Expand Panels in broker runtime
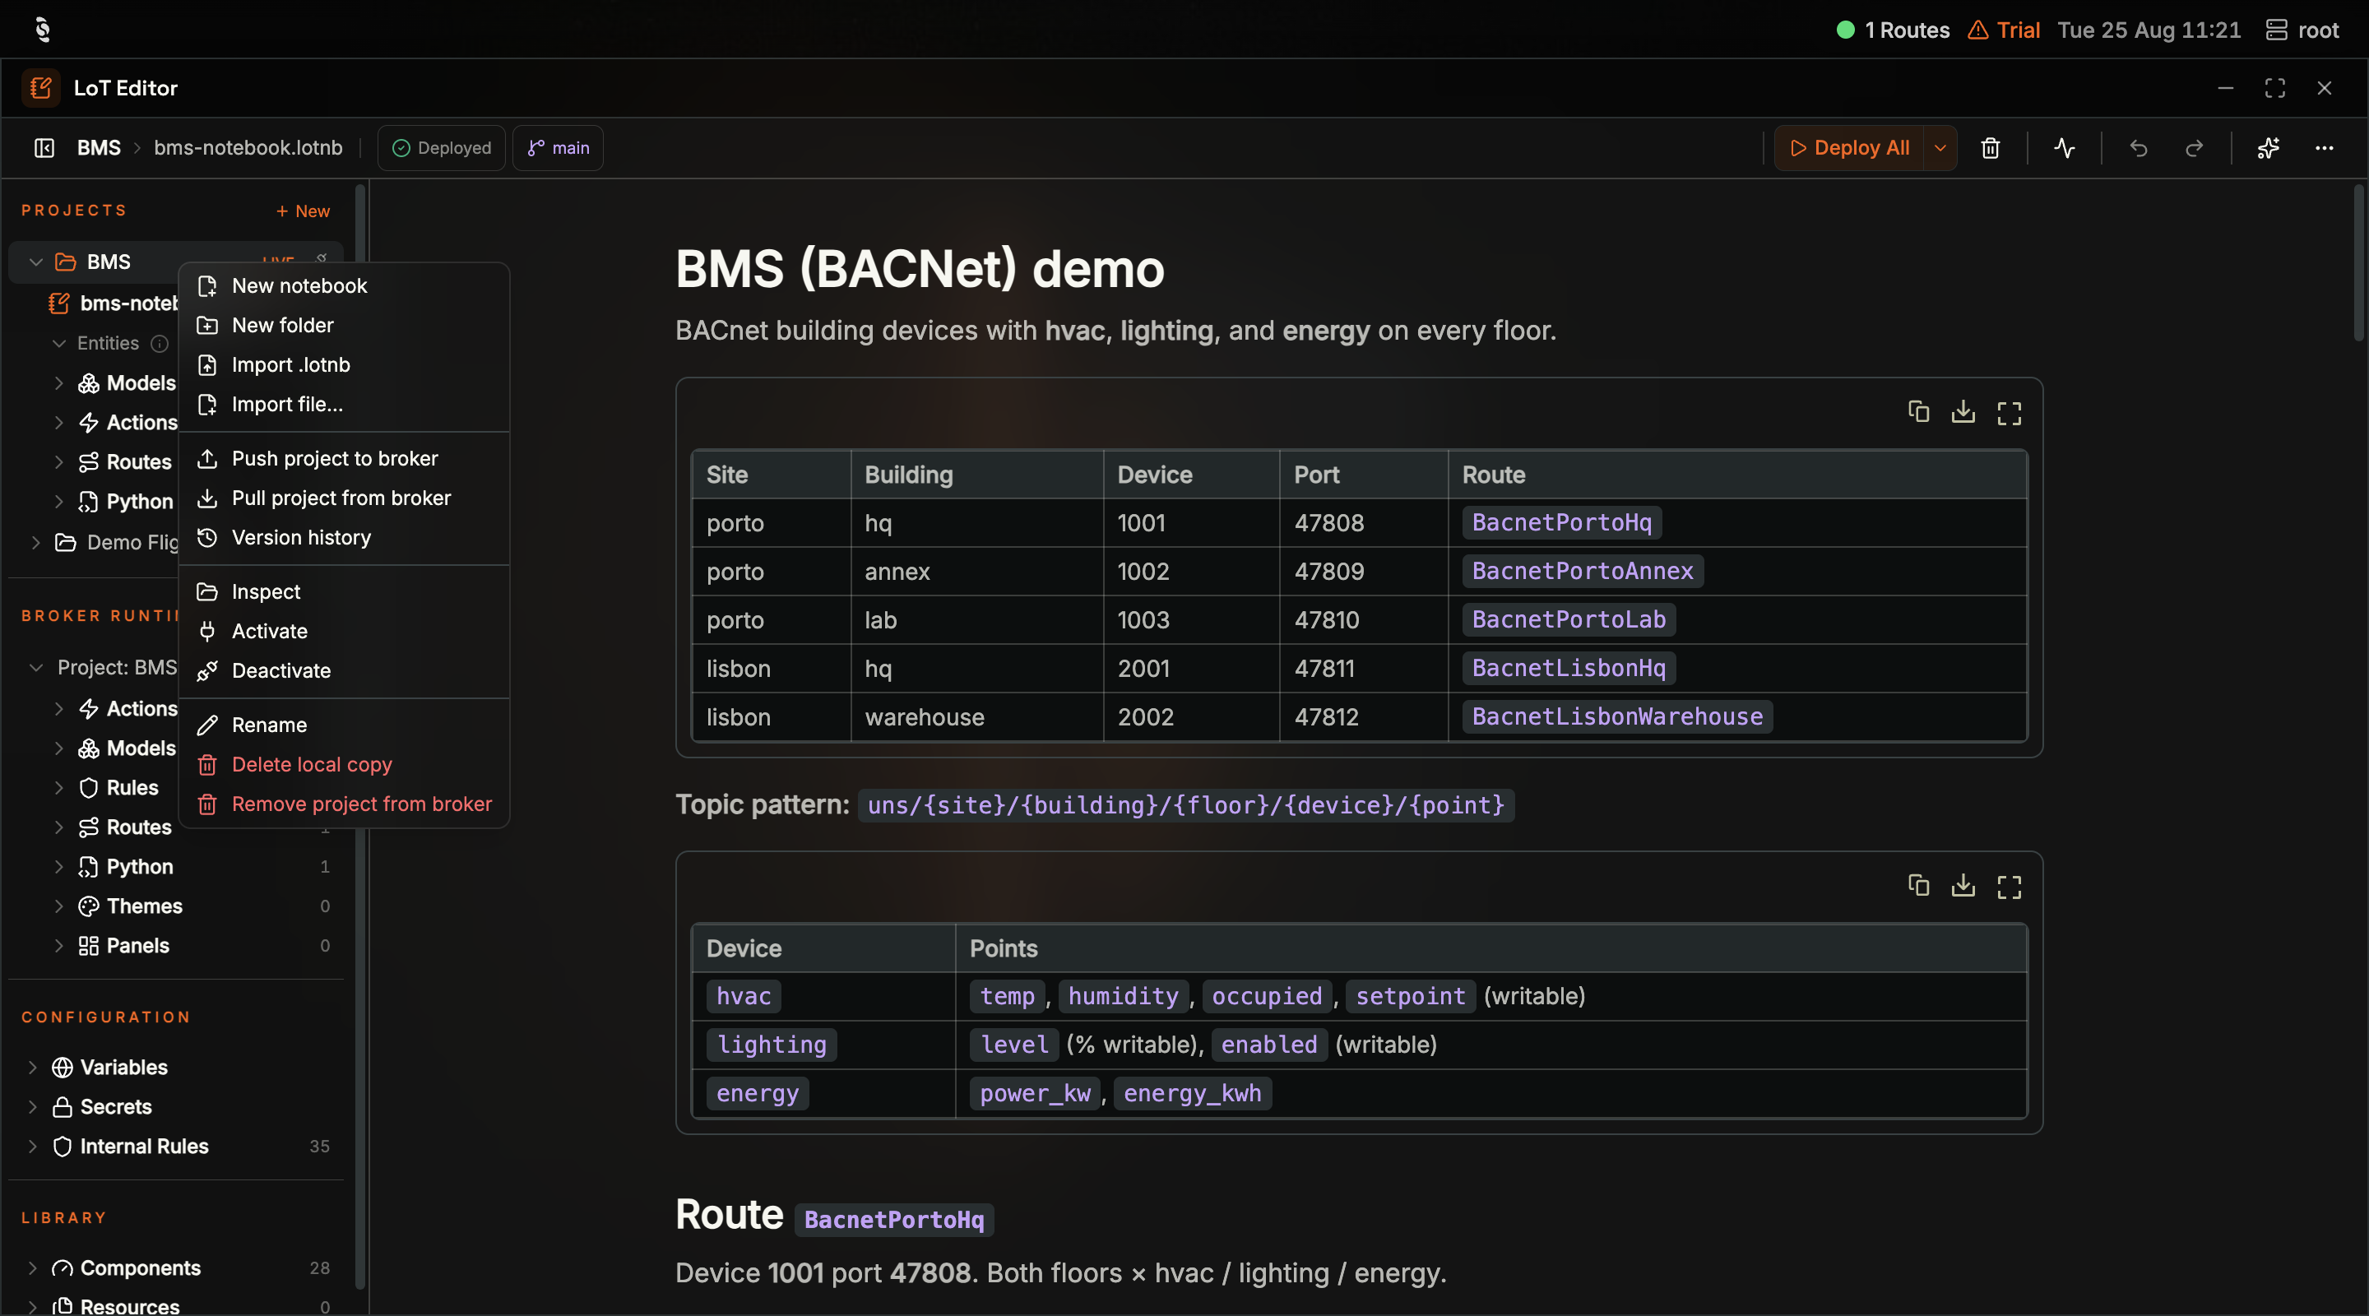The image size is (2369, 1316). (x=59, y=947)
